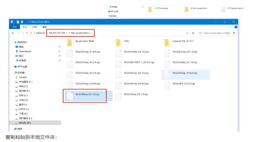Open BAK (G:) drive
The width and height of the screenshot is (254, 142).
[23, 95]
